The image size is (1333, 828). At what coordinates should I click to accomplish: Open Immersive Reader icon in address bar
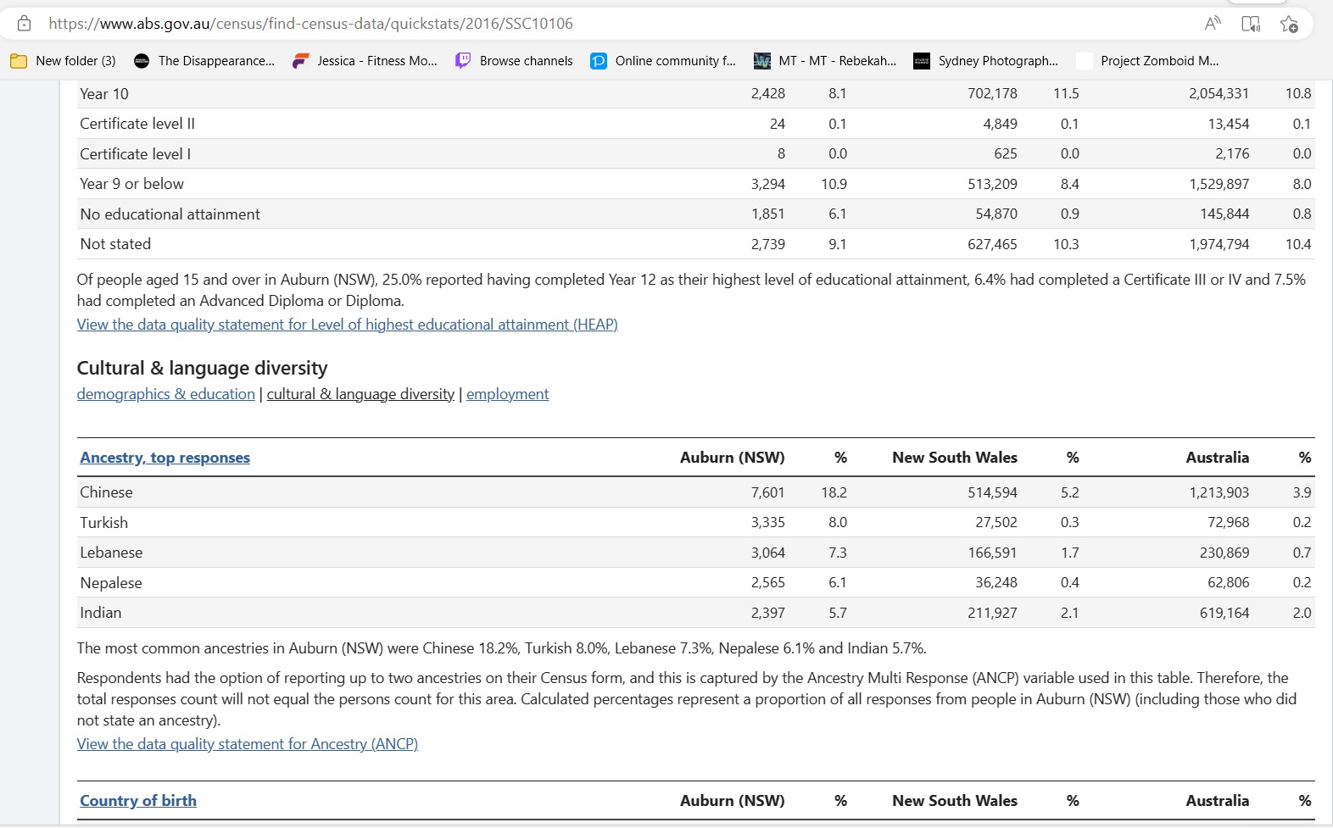tap(1251, 24)
